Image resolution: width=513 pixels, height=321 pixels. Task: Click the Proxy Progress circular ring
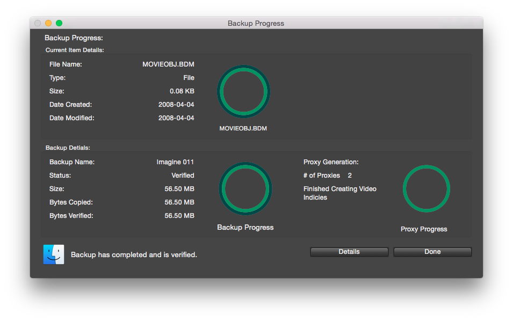pyautogui.click(x=426, y=189)
